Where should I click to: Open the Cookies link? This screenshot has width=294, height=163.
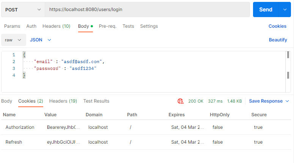278,26
